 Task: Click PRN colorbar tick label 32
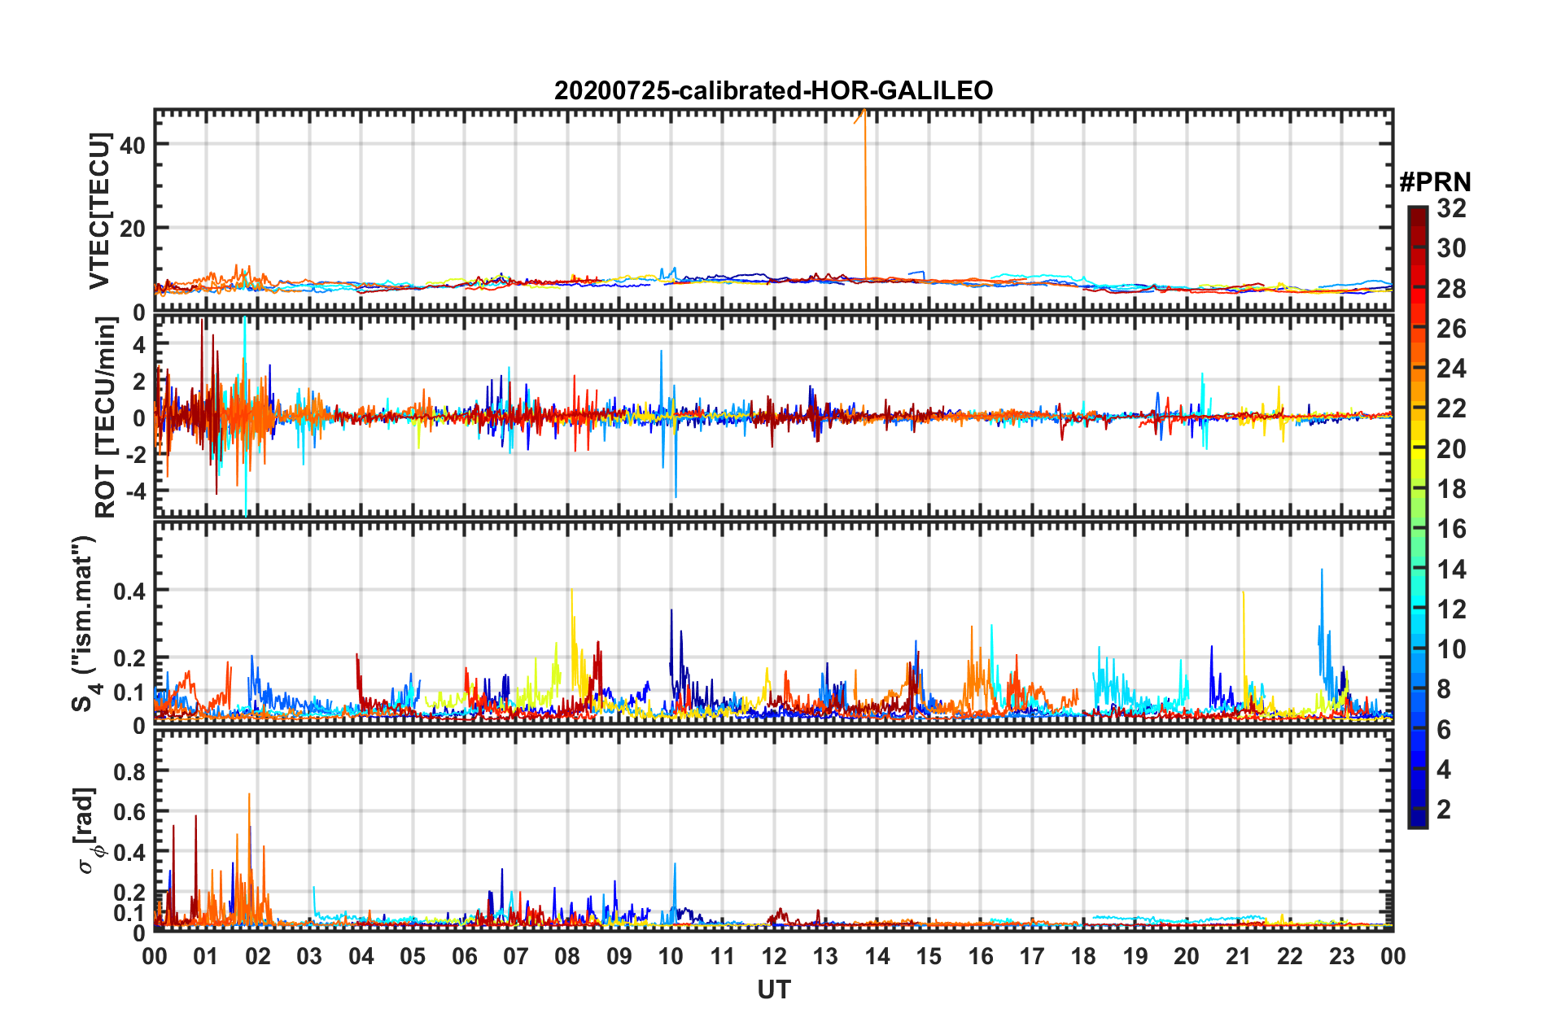[x=1451, y=208]
